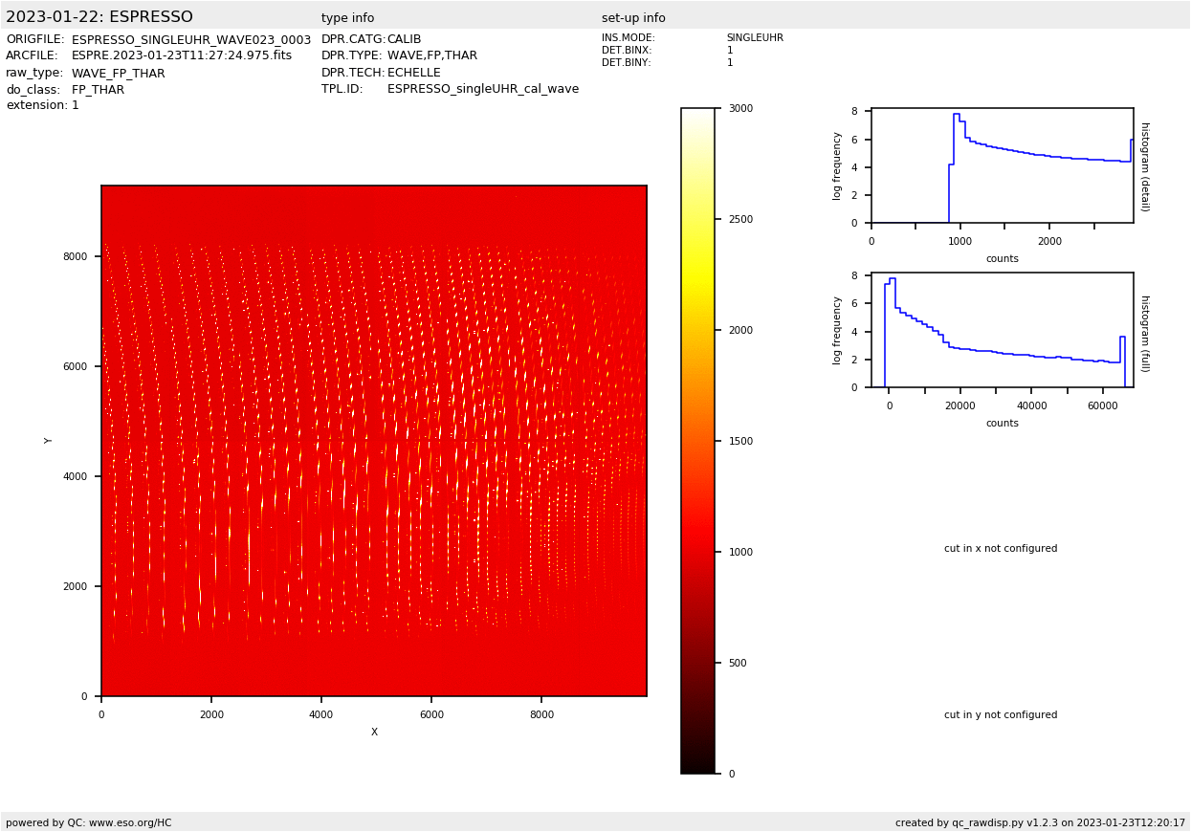Click the page title '2023-01-22: ESPRESSO'
This screenshot has width=1191, height=832.
point(99,17)
